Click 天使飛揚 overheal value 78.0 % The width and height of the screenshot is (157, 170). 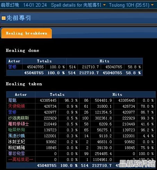point(147,106)
